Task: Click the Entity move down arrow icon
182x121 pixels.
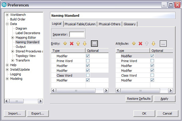Action: pos(85,44)
